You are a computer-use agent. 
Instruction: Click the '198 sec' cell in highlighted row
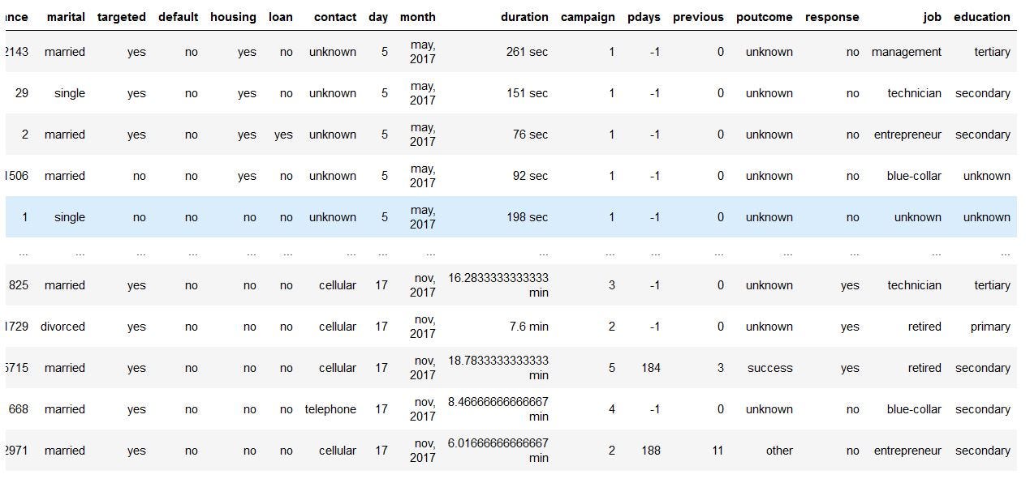click(529, 217)
